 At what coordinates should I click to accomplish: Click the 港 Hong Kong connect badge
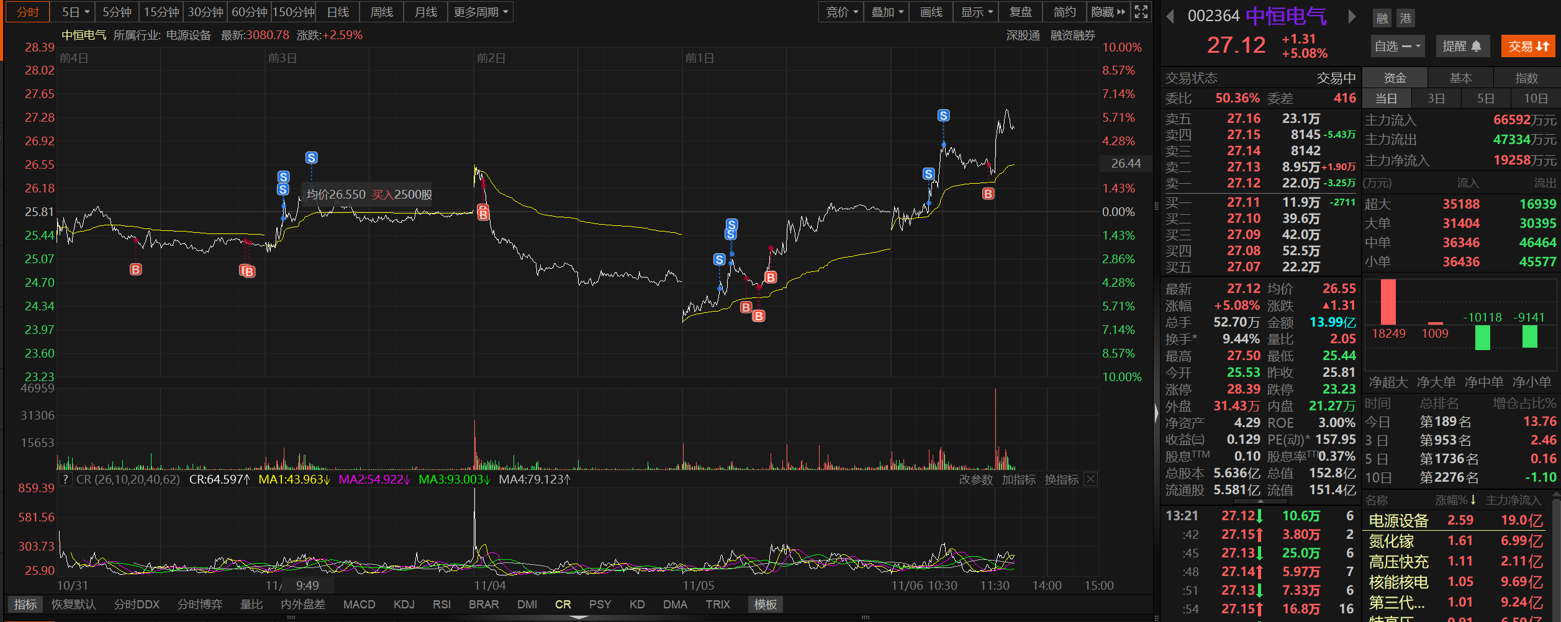pyautogui.click(x=1405, y=18)
